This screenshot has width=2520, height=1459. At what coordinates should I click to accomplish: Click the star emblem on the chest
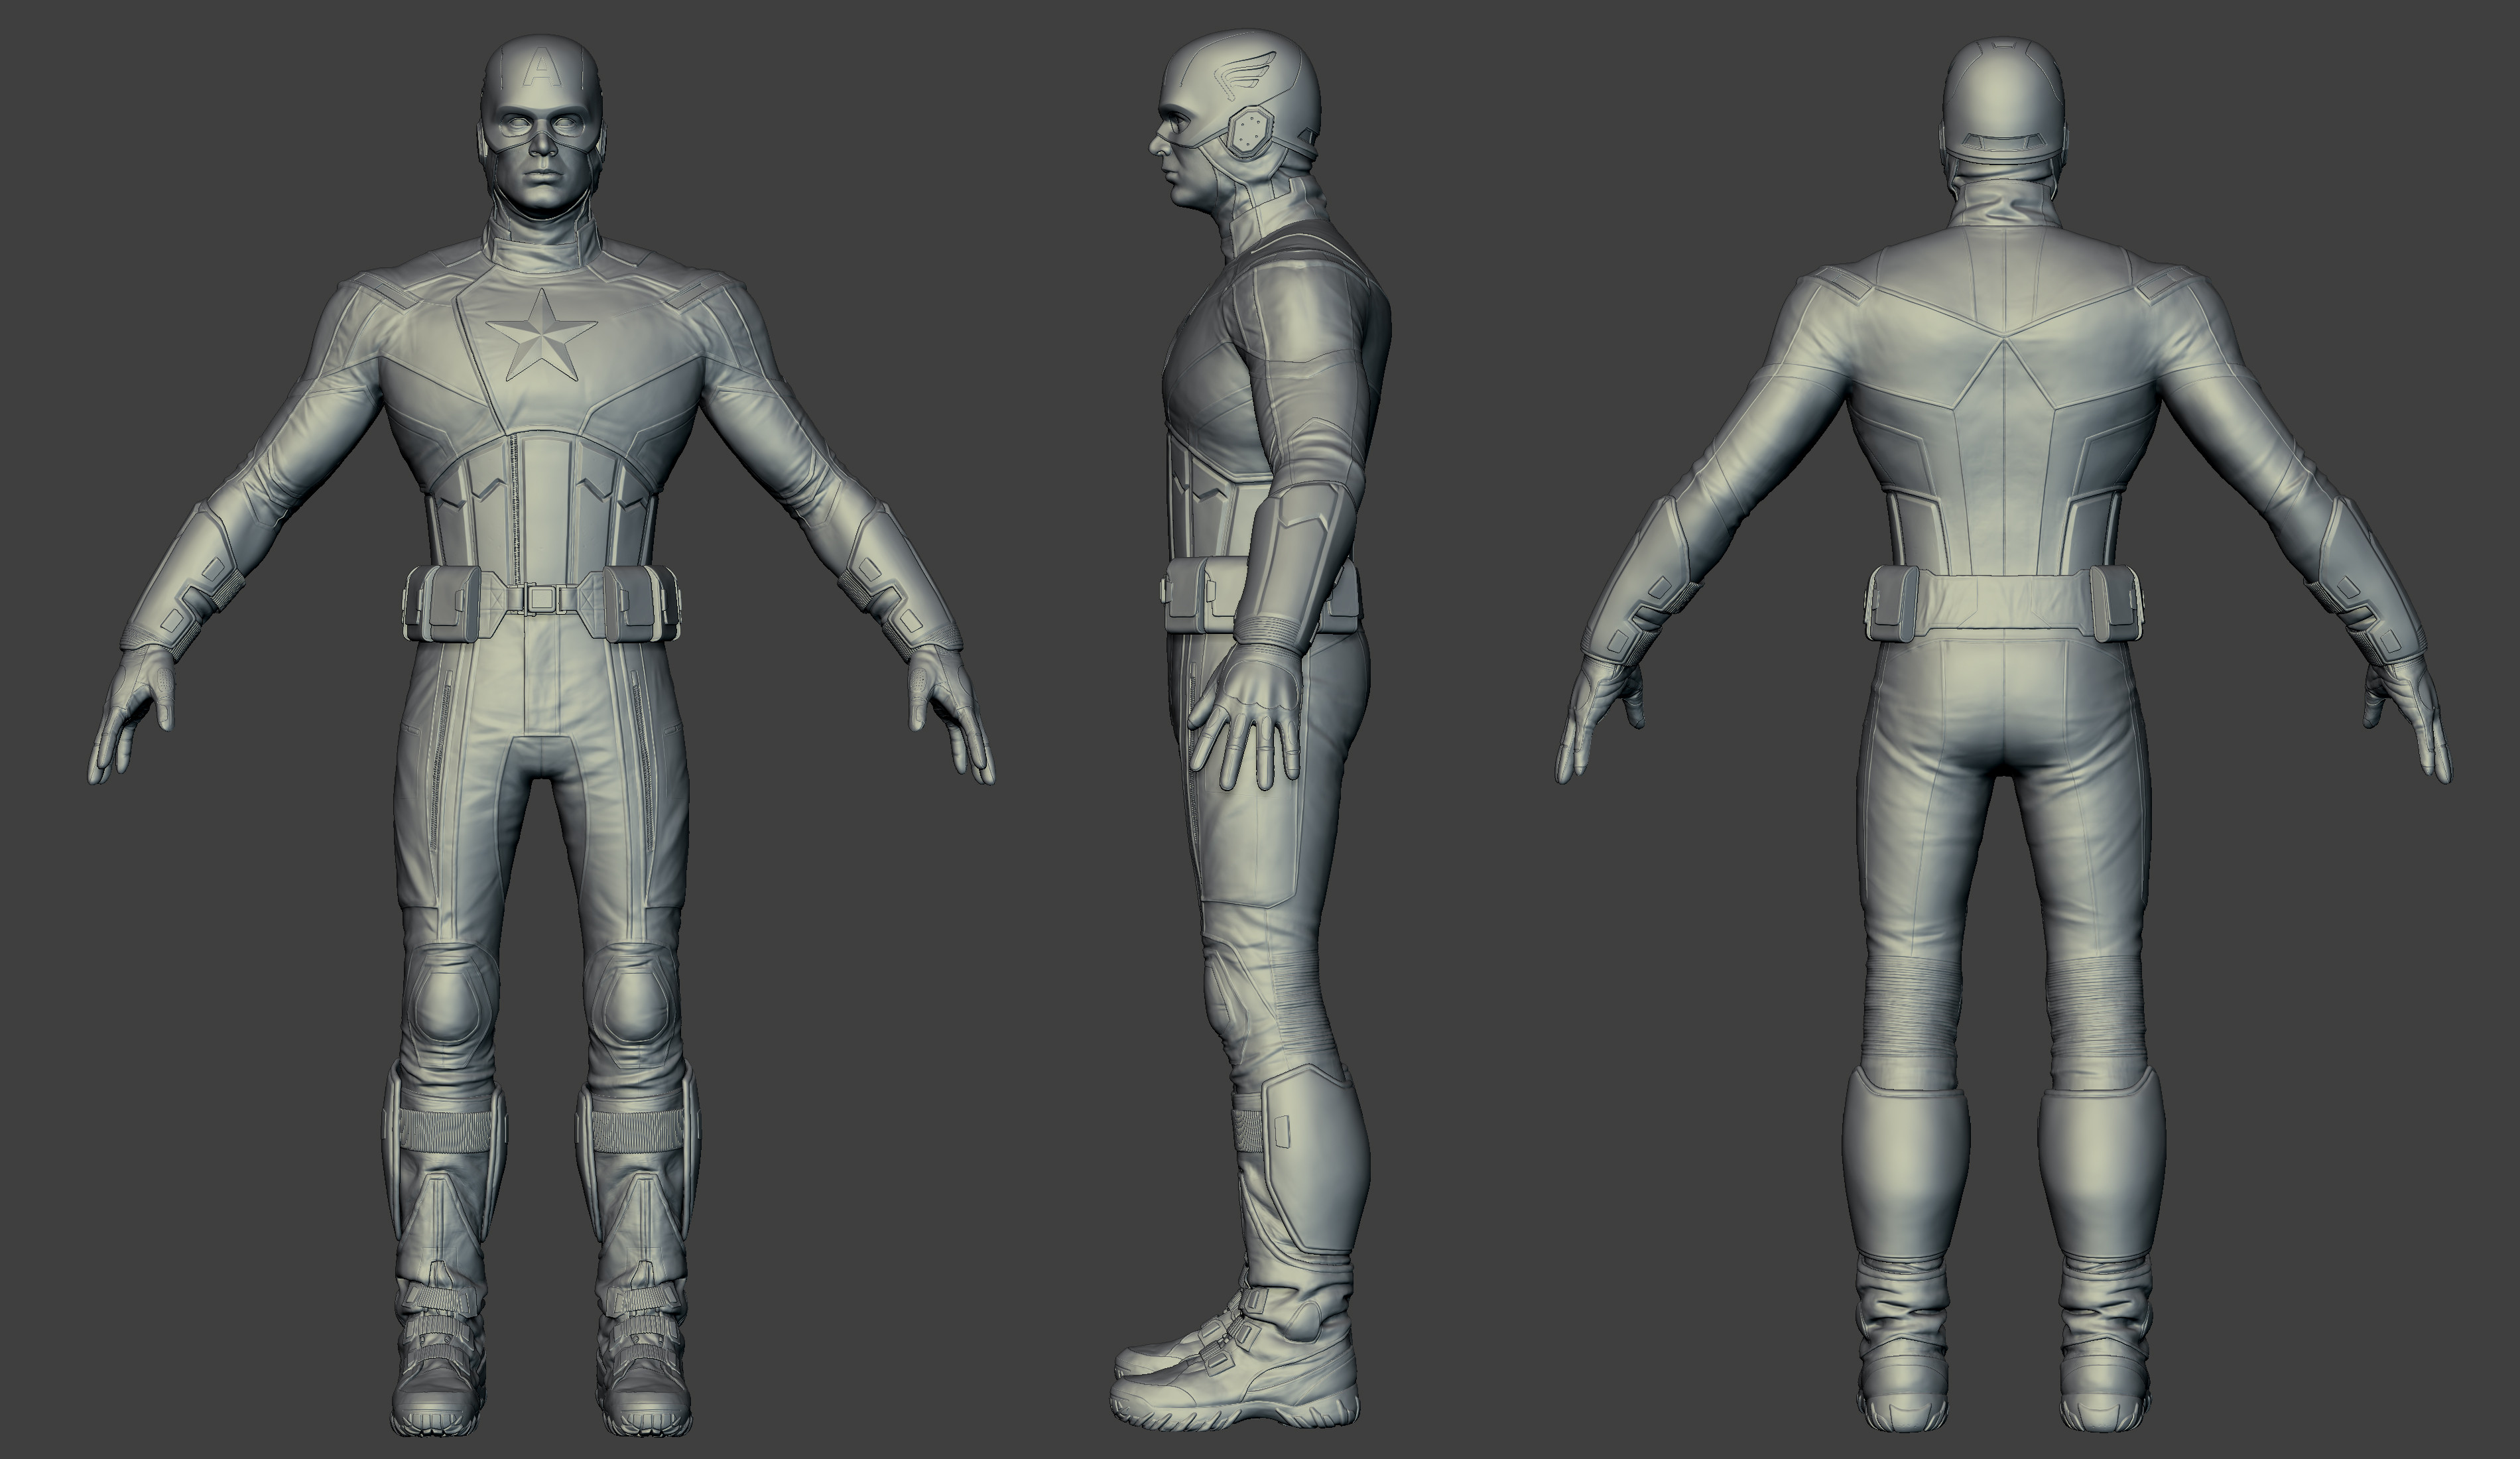pyautogui.click(x=542, y=335)
